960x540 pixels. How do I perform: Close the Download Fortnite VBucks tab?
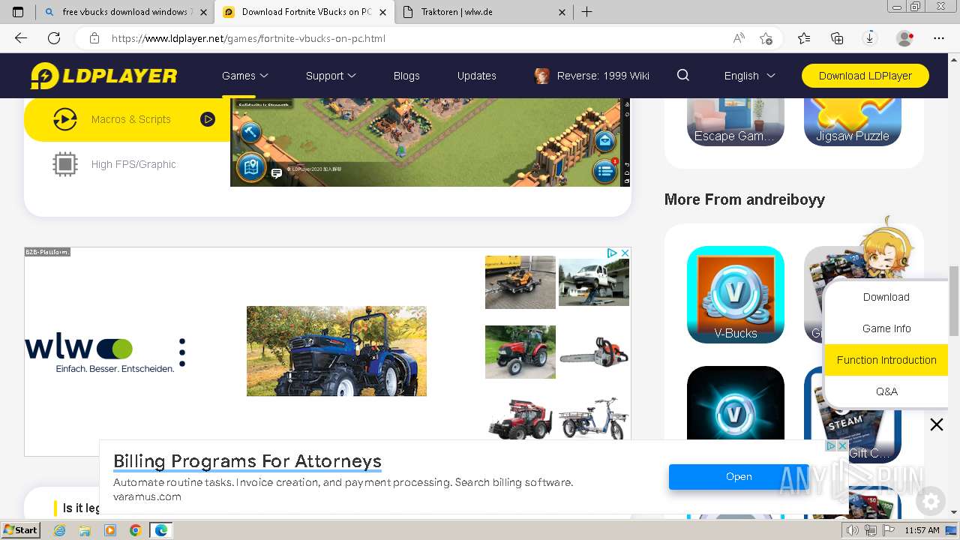click(383, 12)
